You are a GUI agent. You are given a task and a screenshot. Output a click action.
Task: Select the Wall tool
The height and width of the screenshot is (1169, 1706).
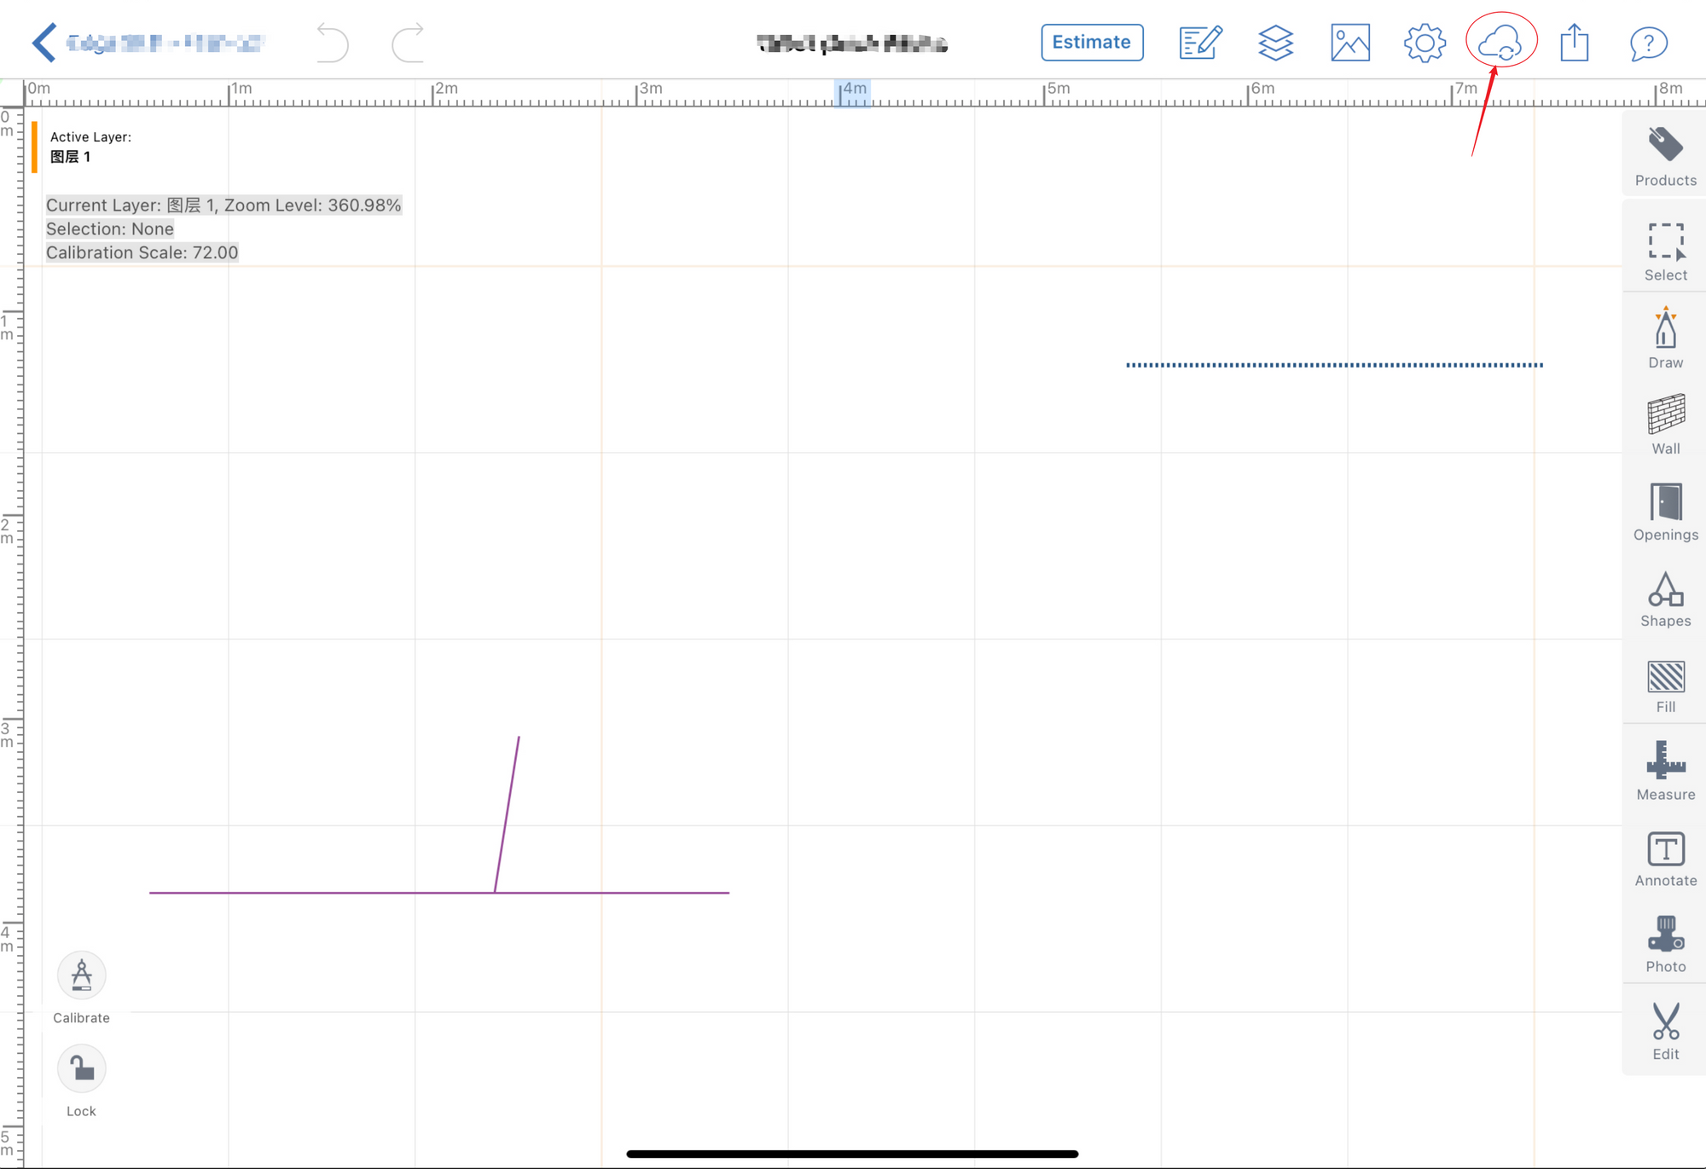[1665, 424]
